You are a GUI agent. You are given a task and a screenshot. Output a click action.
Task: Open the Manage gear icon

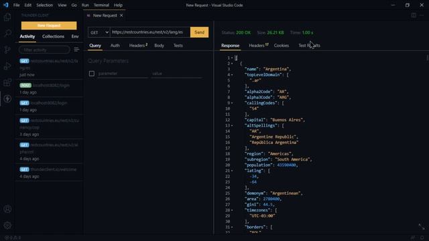point(7,226)
